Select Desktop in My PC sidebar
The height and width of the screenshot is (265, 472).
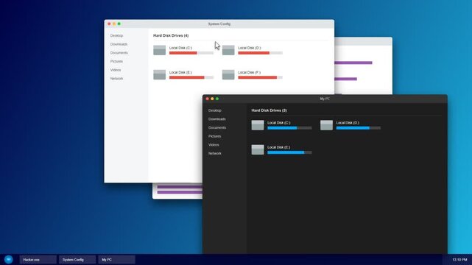[214, 110]
